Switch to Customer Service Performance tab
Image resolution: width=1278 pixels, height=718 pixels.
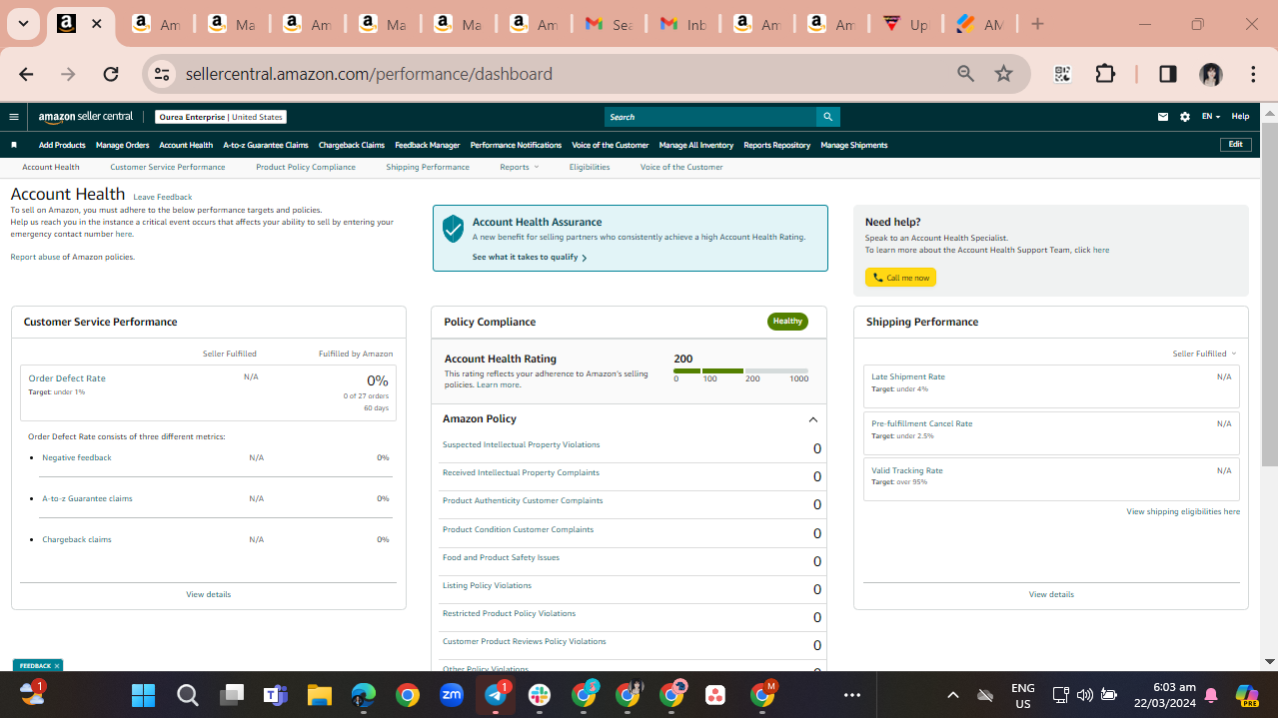(168, 167)
